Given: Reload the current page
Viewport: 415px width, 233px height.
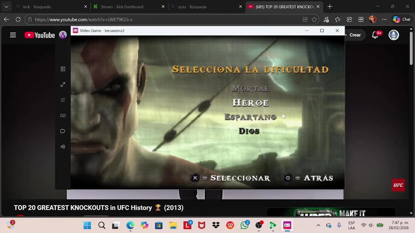Looking at the screenshot, I should coord(18,19).
